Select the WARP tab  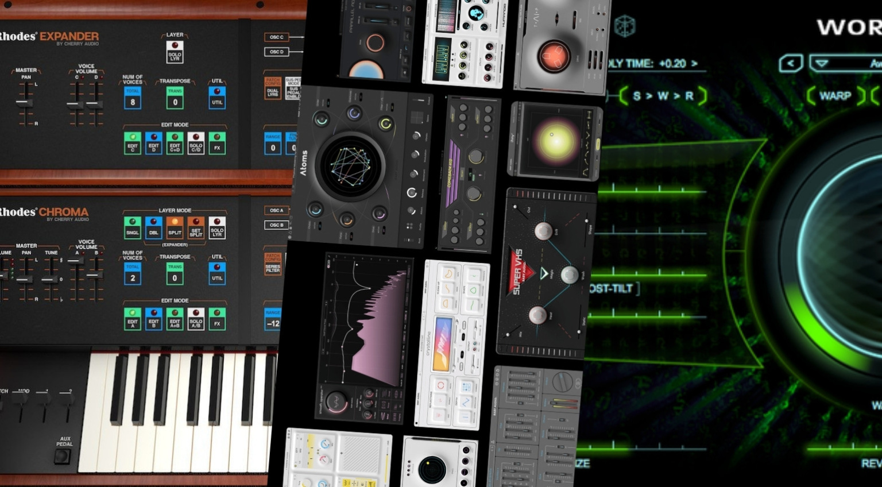click(835, 95)
